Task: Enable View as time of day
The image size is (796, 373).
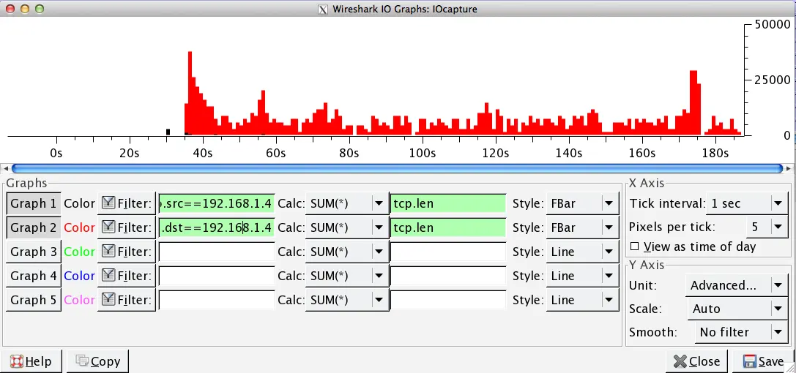Action: tap(635, 246)
